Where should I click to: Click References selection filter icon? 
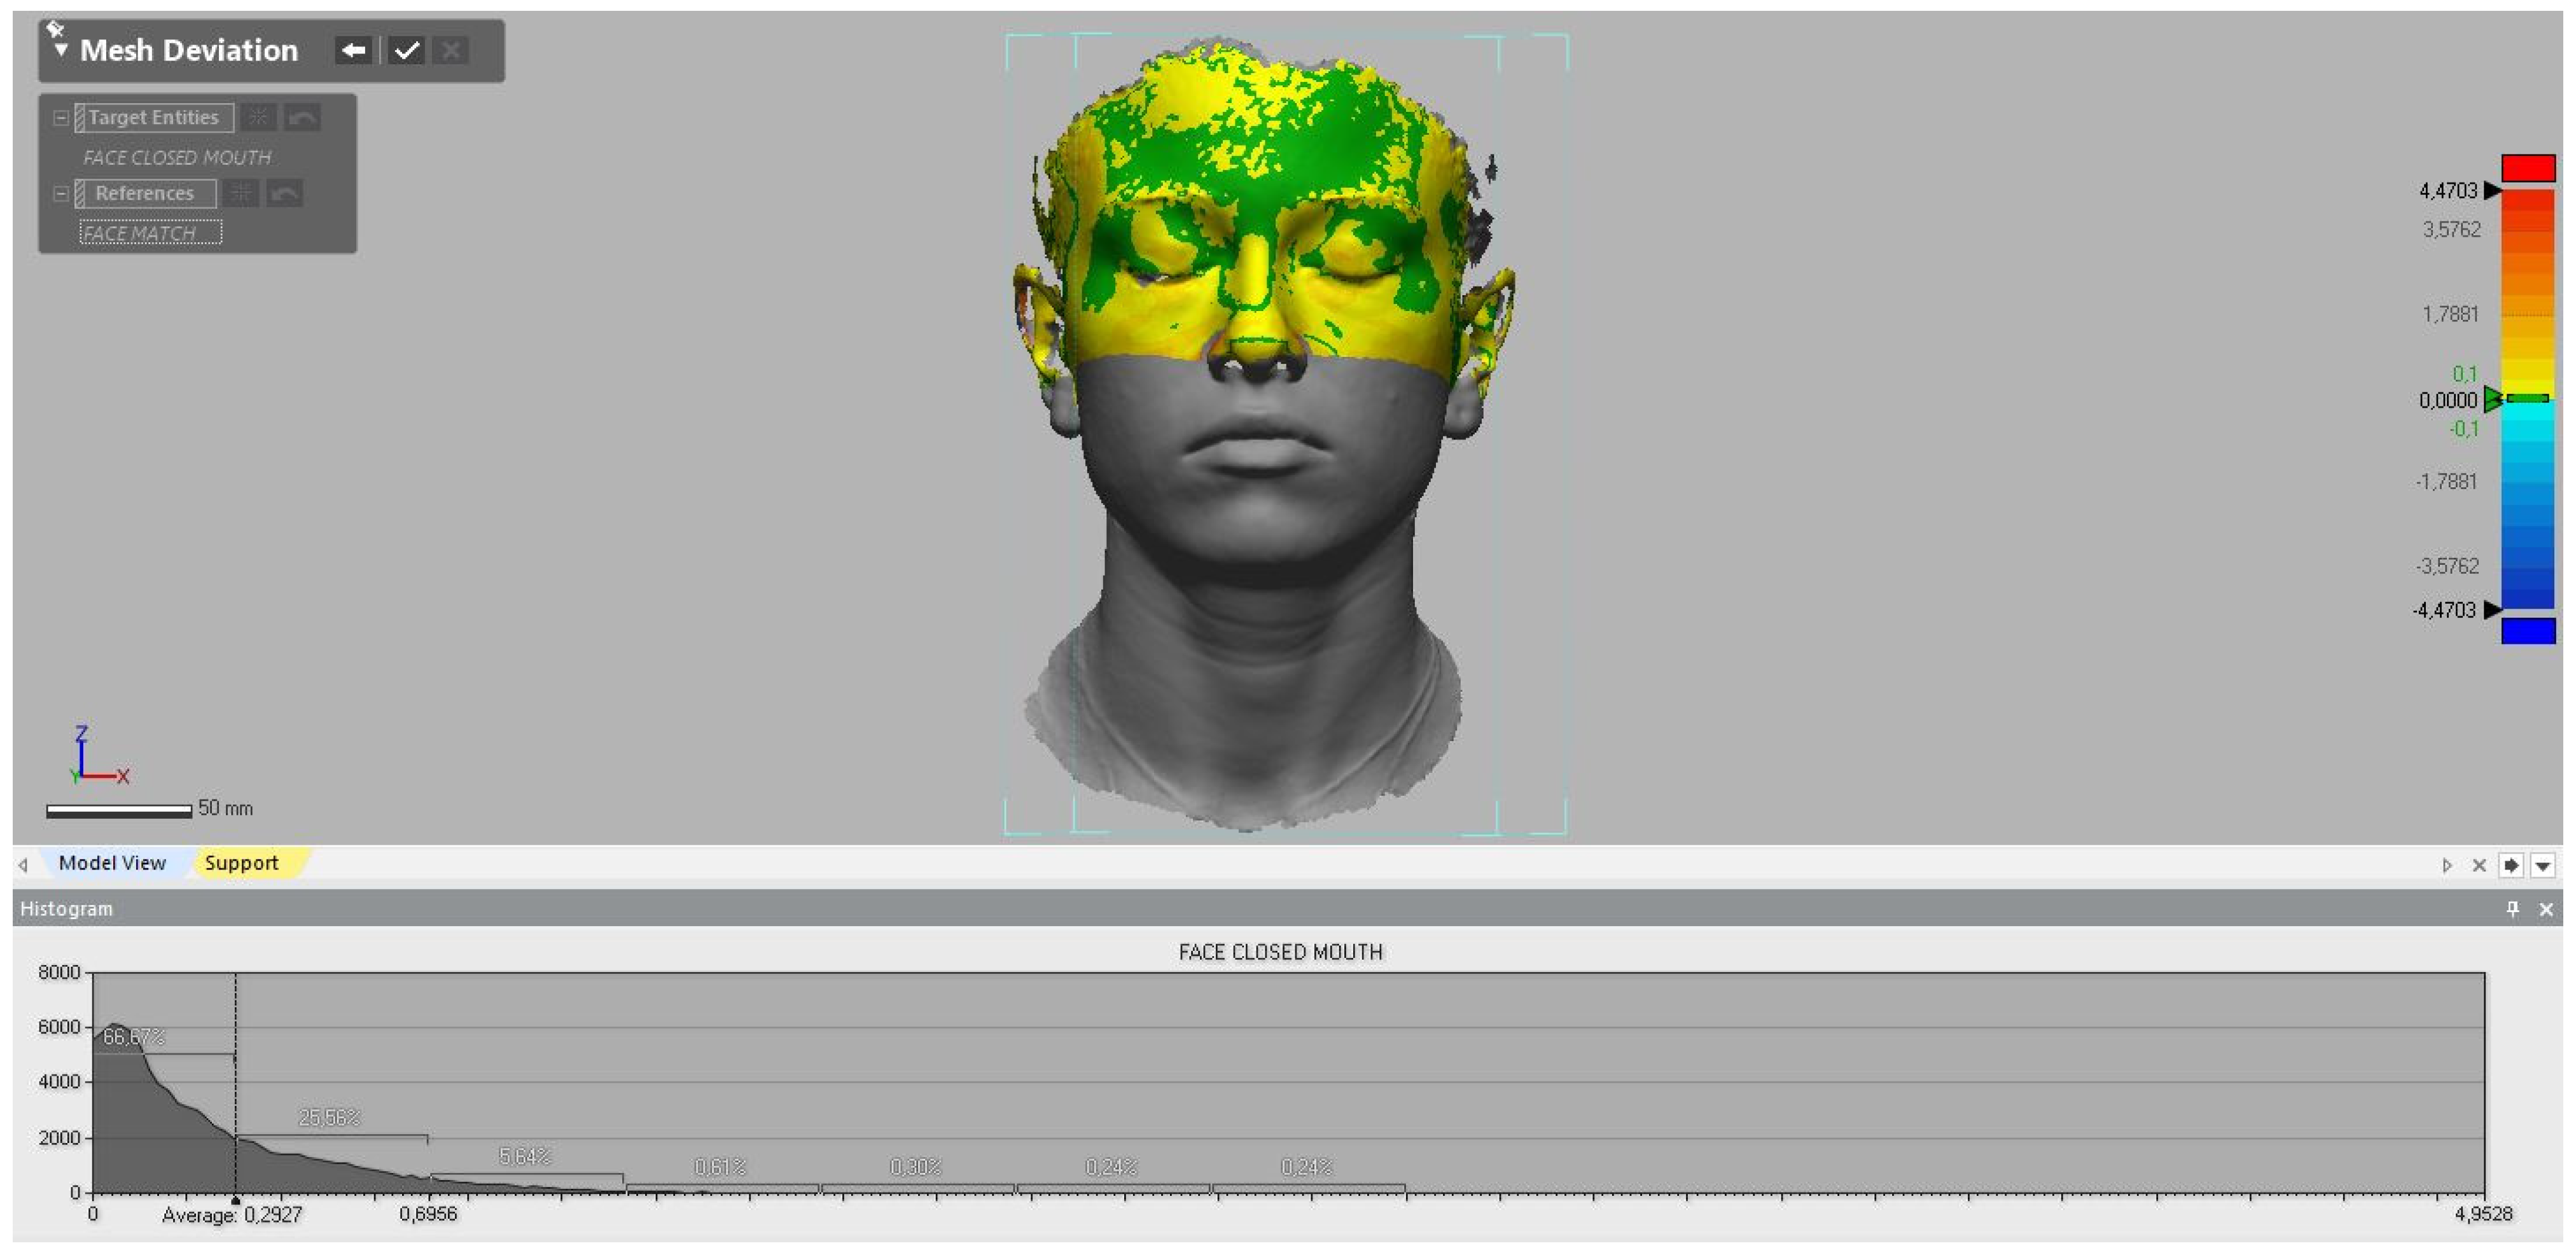point(241,193)
